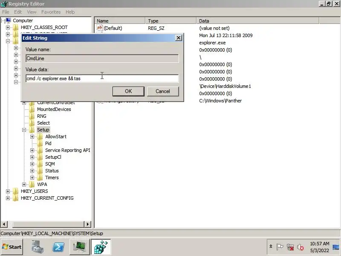
Task: Expand the HKEY_CURRENT_CONFIG key
Action: pos(8,198)
